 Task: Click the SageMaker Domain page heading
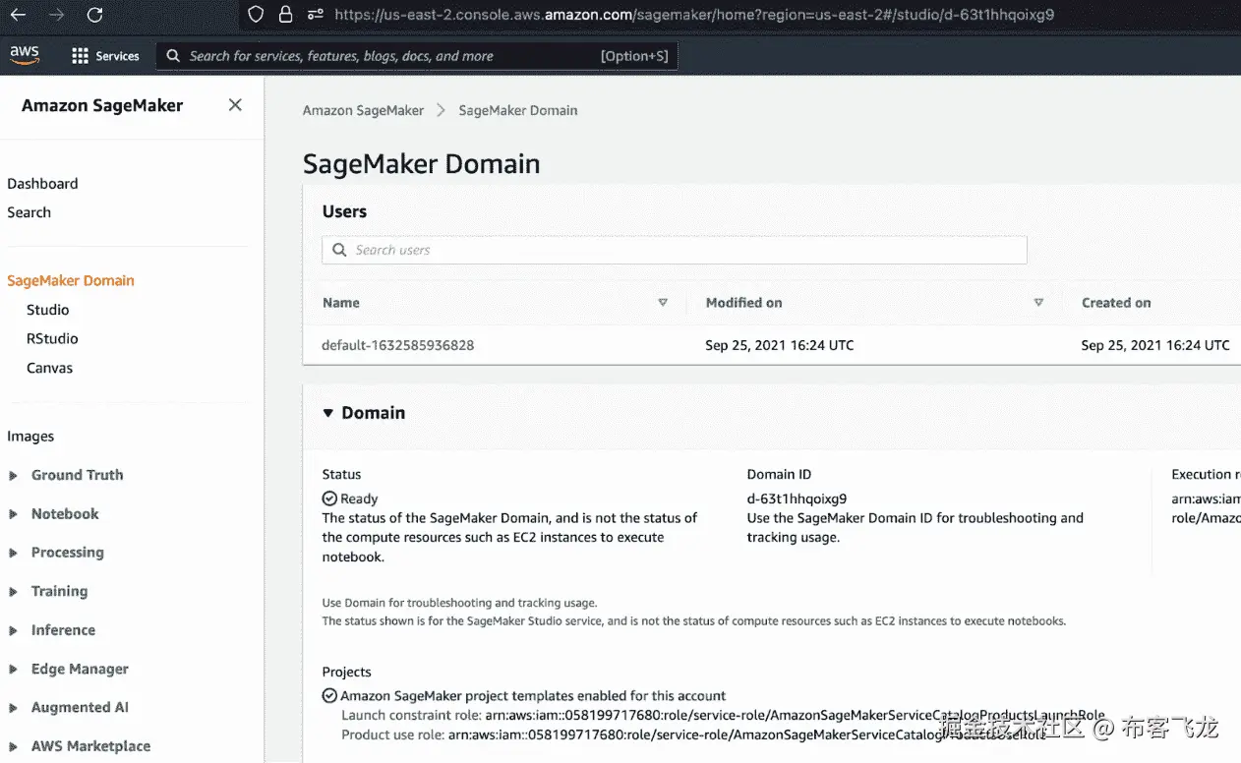pyautogui.click(x=421, y=163)
